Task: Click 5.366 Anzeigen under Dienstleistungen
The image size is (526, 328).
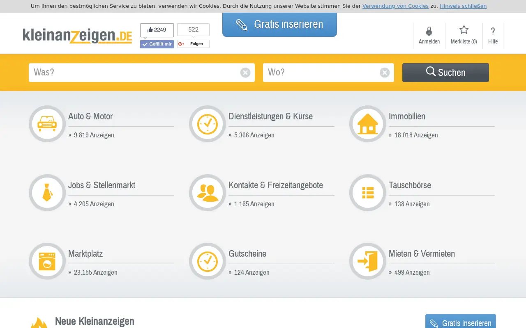Action: coord(254,135)
